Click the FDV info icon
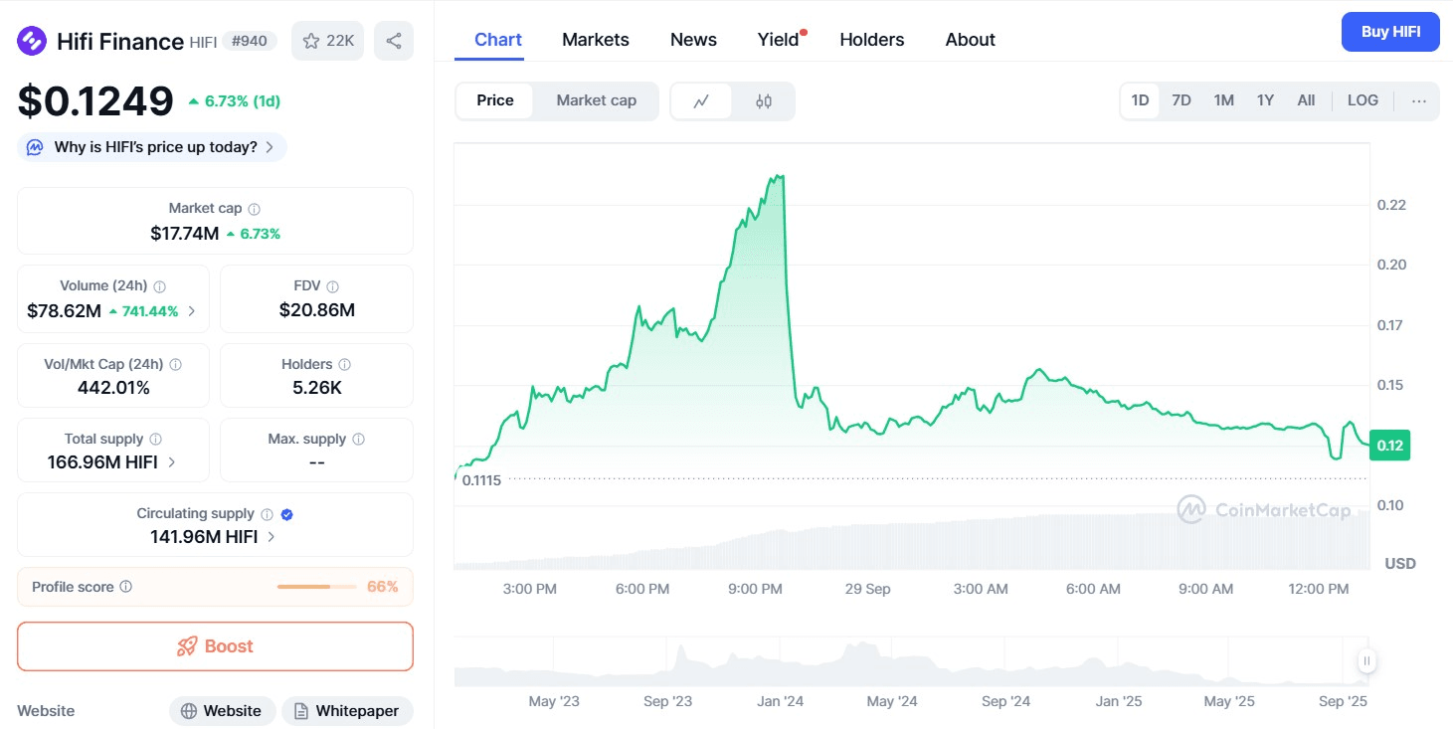 click(x=333, y=286)
